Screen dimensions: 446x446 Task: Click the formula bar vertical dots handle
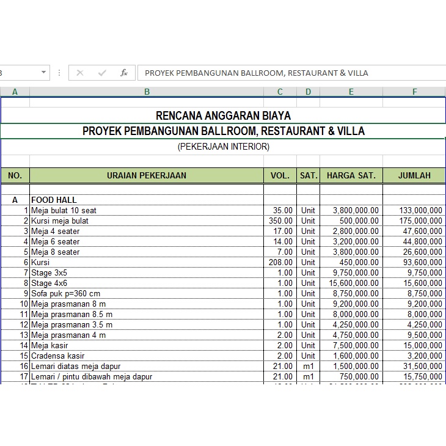[x=59, y=73]
